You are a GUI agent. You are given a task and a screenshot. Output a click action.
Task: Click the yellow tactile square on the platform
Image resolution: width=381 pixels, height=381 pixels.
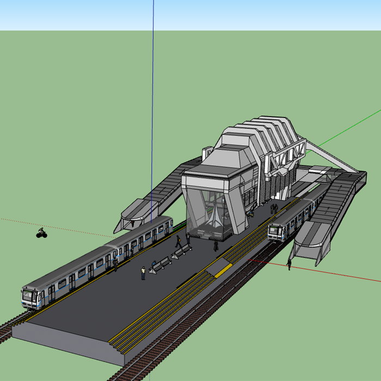(223, 271)
